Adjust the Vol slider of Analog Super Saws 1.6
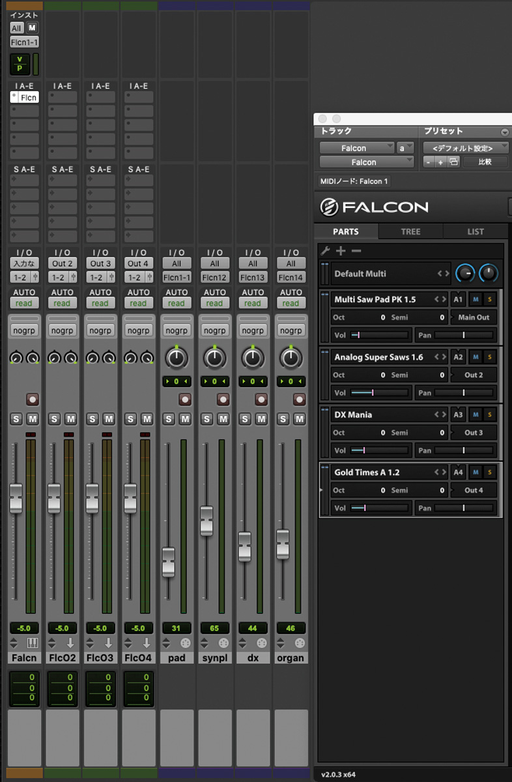The width and height of the screenshot is (512, 782). [380, 393]
